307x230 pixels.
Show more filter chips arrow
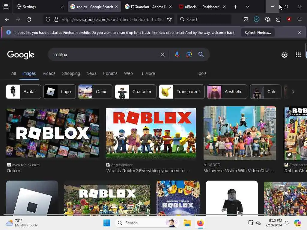293,92
